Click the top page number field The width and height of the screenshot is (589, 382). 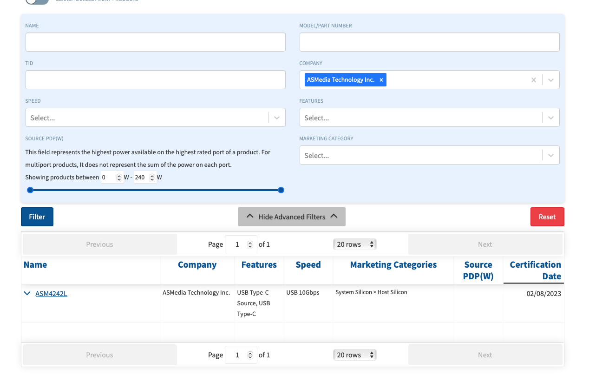pos(241,244)
